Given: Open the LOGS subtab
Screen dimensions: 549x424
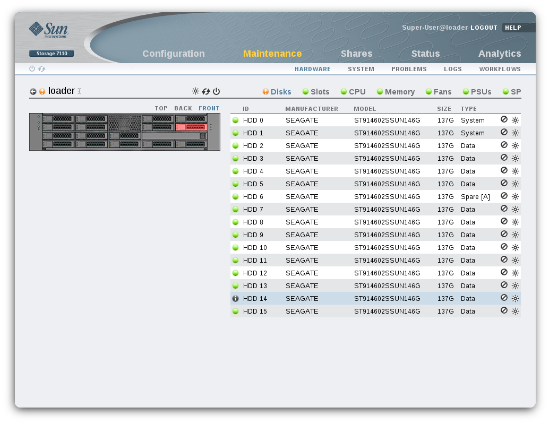Looking at the screenshot, I should (x=453, y=70).
